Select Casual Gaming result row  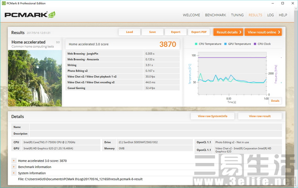pos(123,88)
